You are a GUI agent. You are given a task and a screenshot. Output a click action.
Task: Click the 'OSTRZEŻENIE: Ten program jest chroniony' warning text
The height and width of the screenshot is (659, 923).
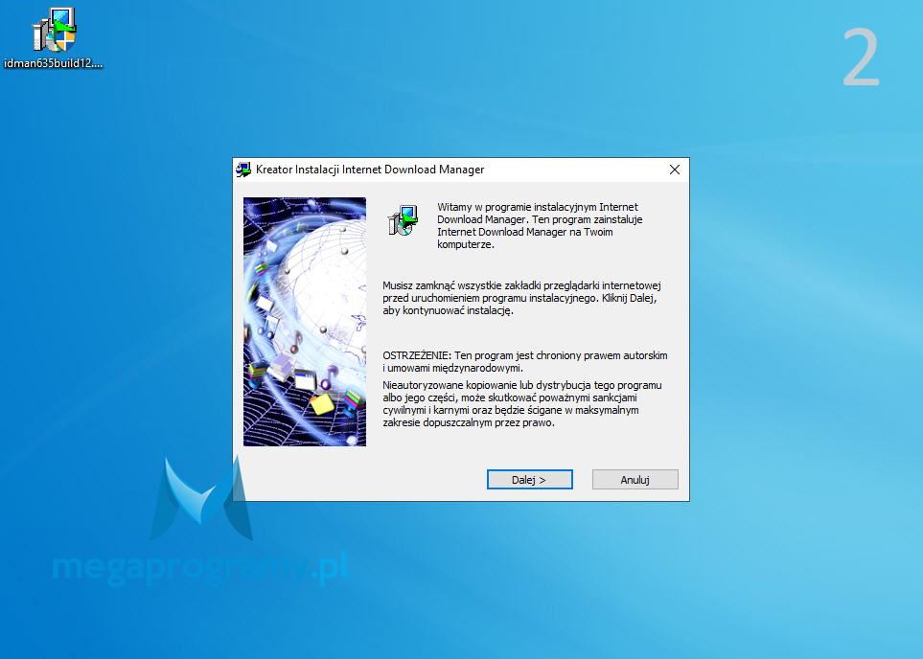[525, 362]
